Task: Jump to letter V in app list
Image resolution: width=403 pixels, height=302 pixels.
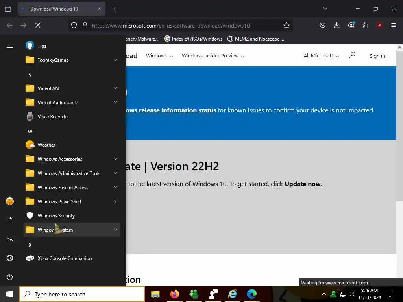Action: (30, 75)
